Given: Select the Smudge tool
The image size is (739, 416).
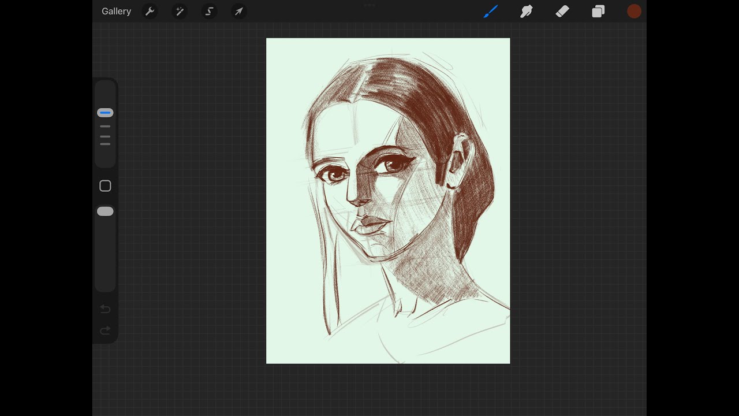Looking at the screenshot, I should click(x=527, y=12).
